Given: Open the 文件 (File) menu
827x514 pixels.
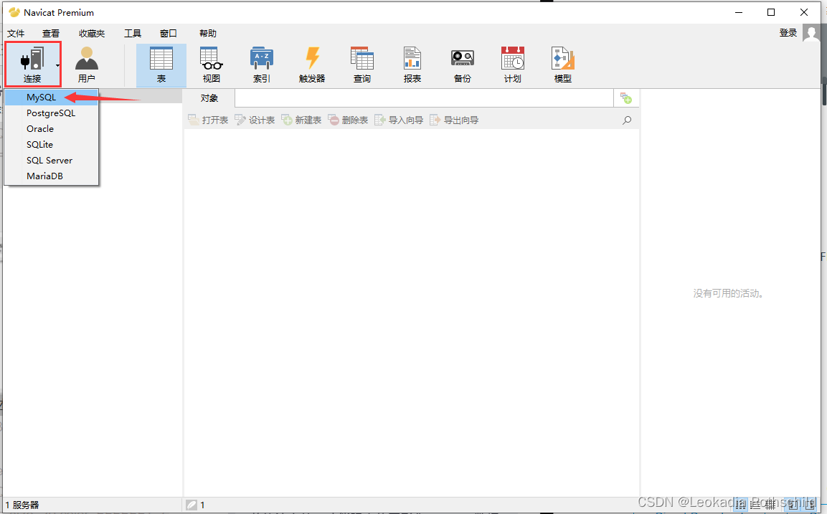Looking at the screenshot, I should click(x=16, y=33).
